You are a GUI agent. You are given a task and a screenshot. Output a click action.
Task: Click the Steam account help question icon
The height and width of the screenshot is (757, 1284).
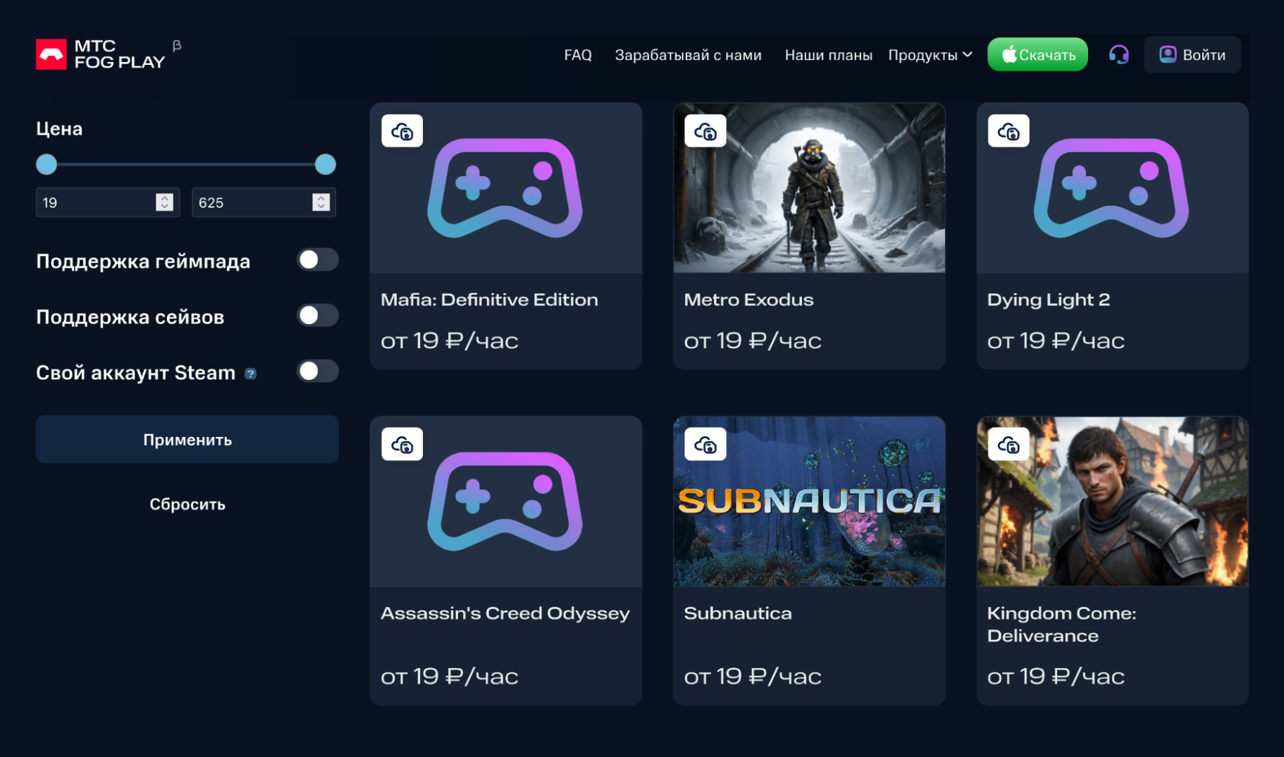250,374
